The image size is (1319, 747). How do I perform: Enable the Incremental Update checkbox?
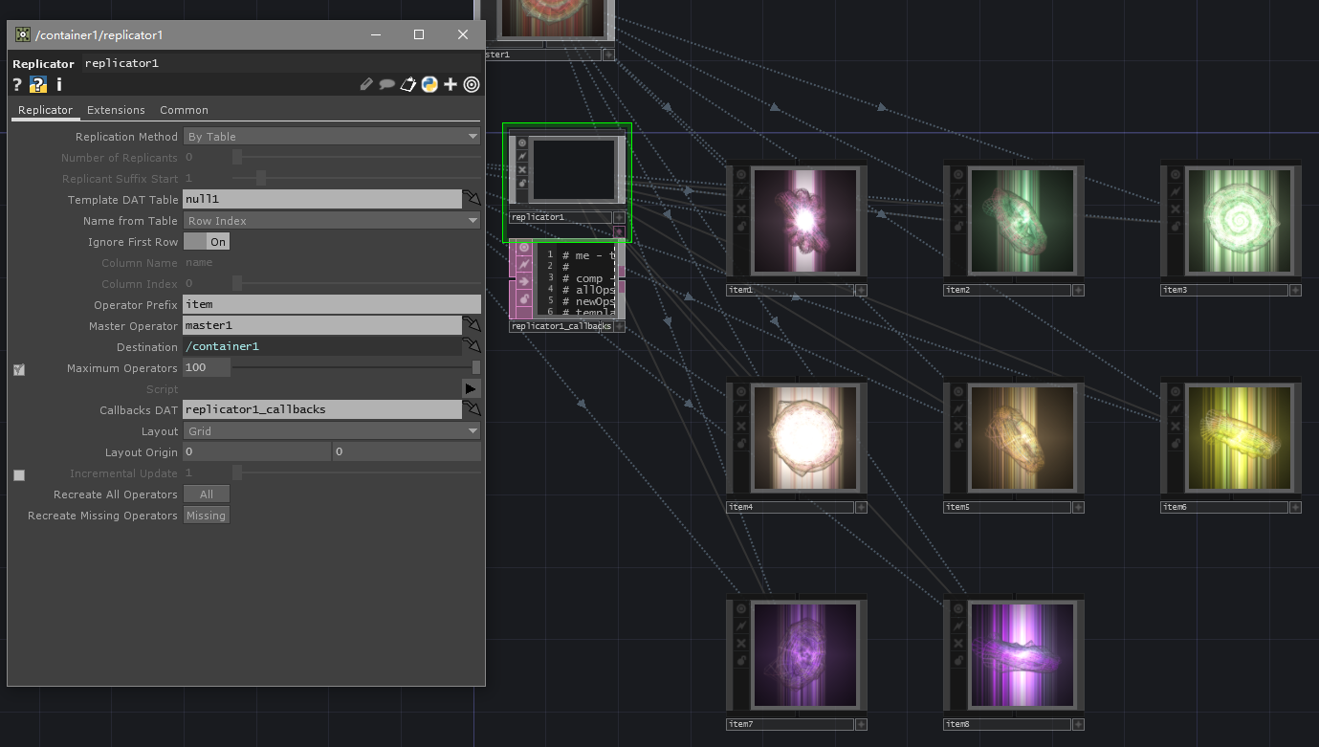coord(18,474)
